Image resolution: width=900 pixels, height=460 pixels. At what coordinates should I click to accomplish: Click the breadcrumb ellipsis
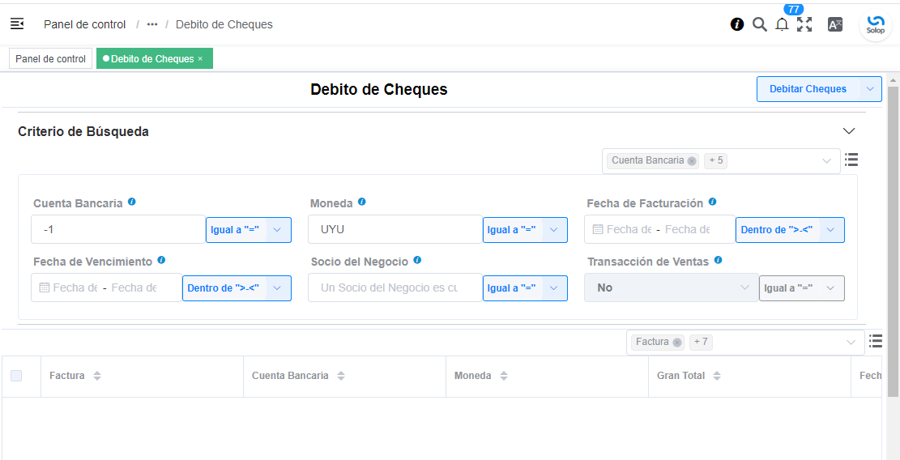tap(152, 24)
